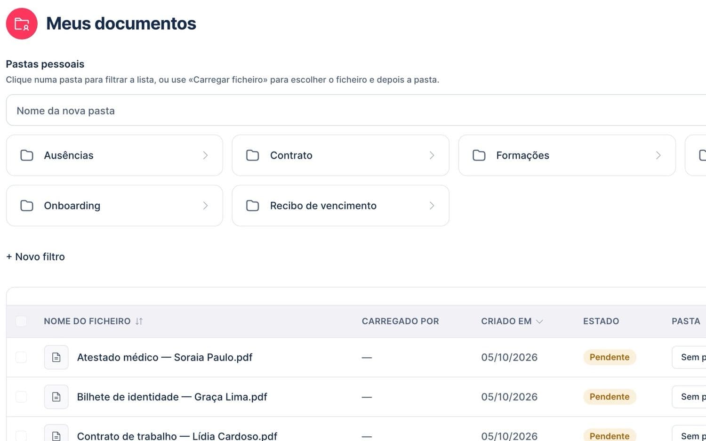Click file icon for Atestado médico — Soraia Paulo.pdf
706x441 pixels.
pos(56,357)
